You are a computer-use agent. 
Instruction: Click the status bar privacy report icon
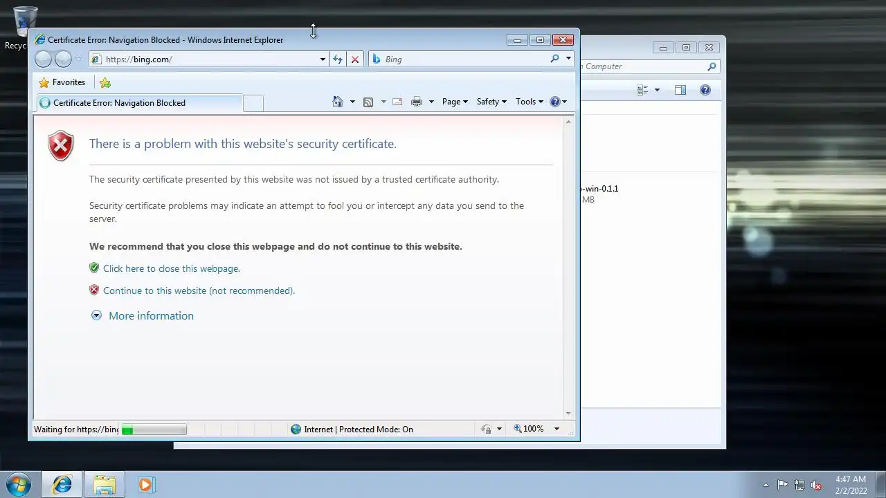pyautogui.click(x=487, y=430)
